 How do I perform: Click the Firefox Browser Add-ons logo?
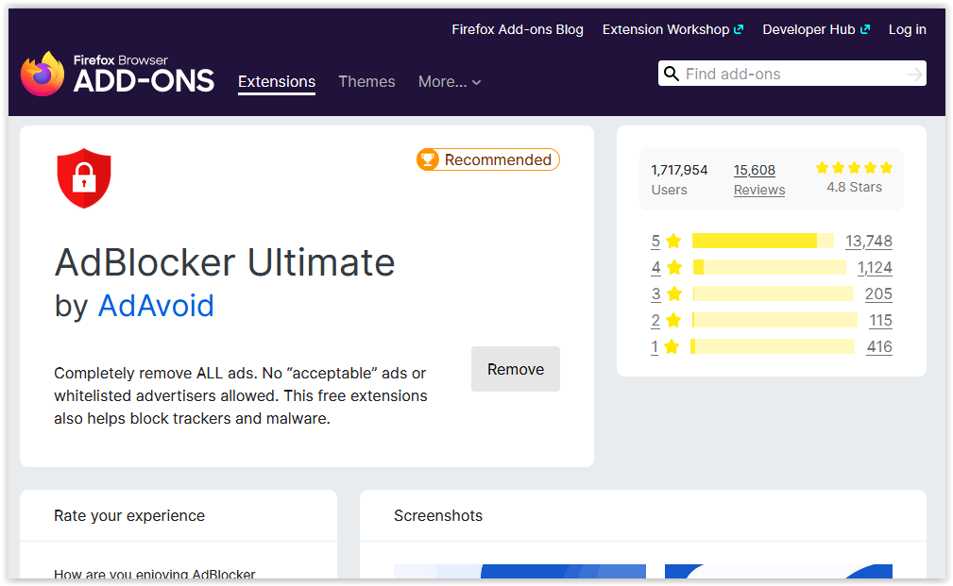(x=117, y=74)
